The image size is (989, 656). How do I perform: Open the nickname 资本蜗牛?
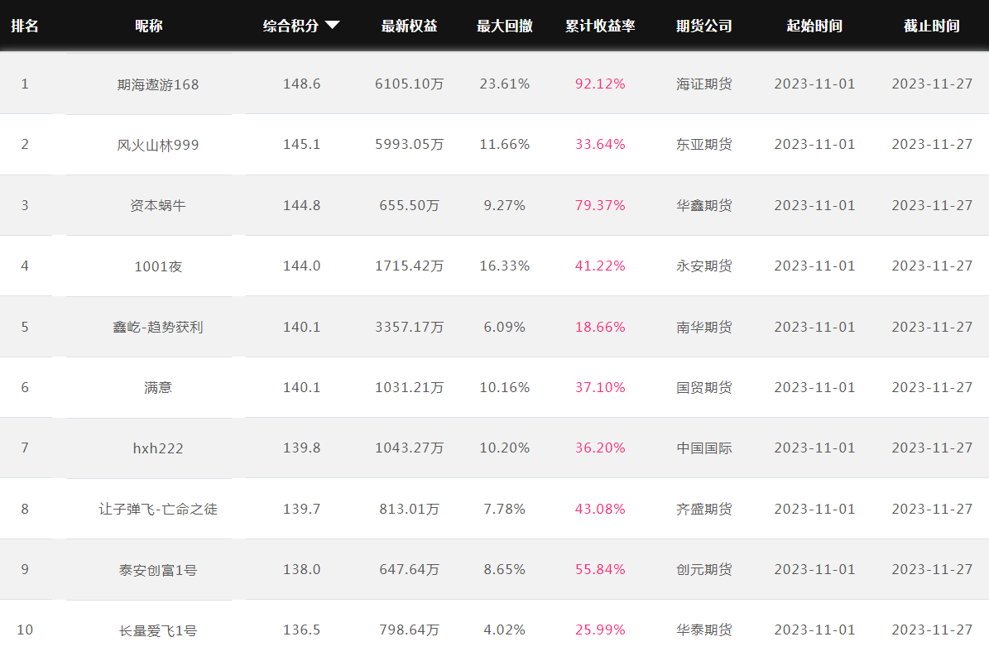(x=158, y=205)
